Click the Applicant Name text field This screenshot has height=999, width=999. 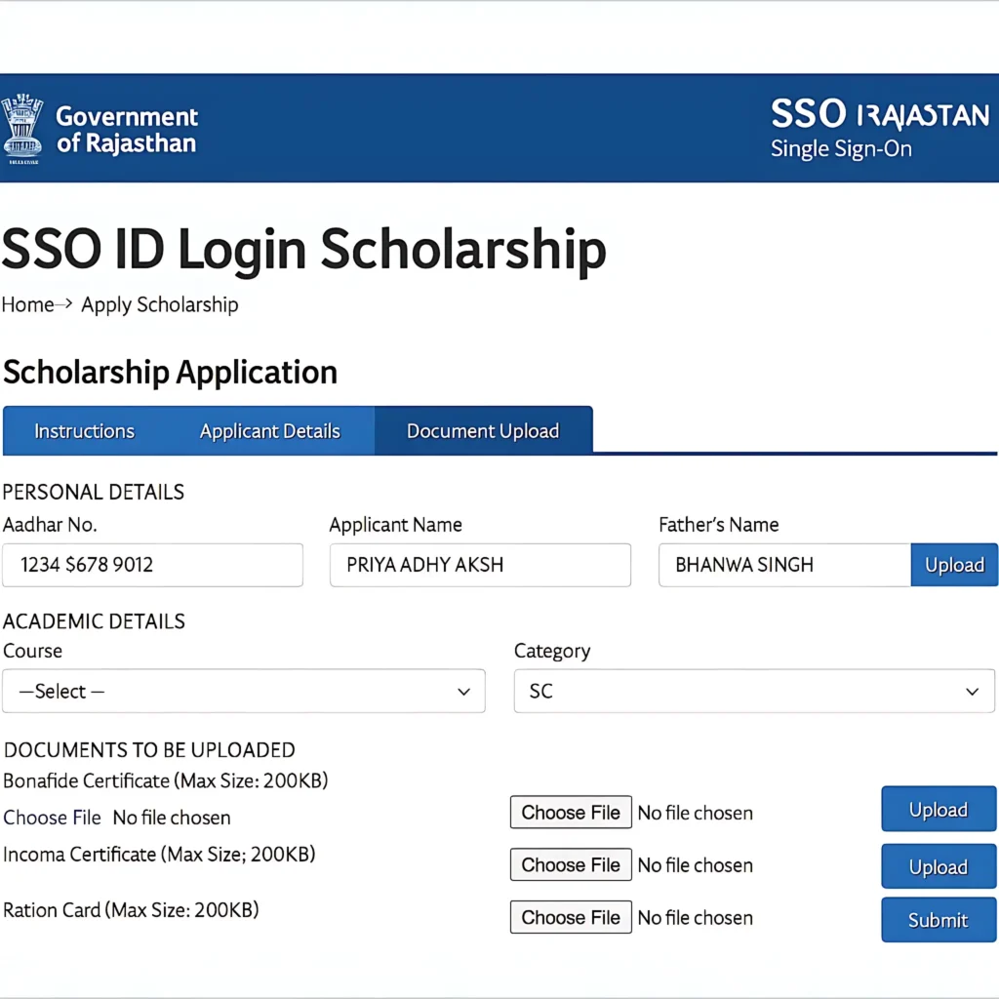pyautogui.click(x=480, y=565)
